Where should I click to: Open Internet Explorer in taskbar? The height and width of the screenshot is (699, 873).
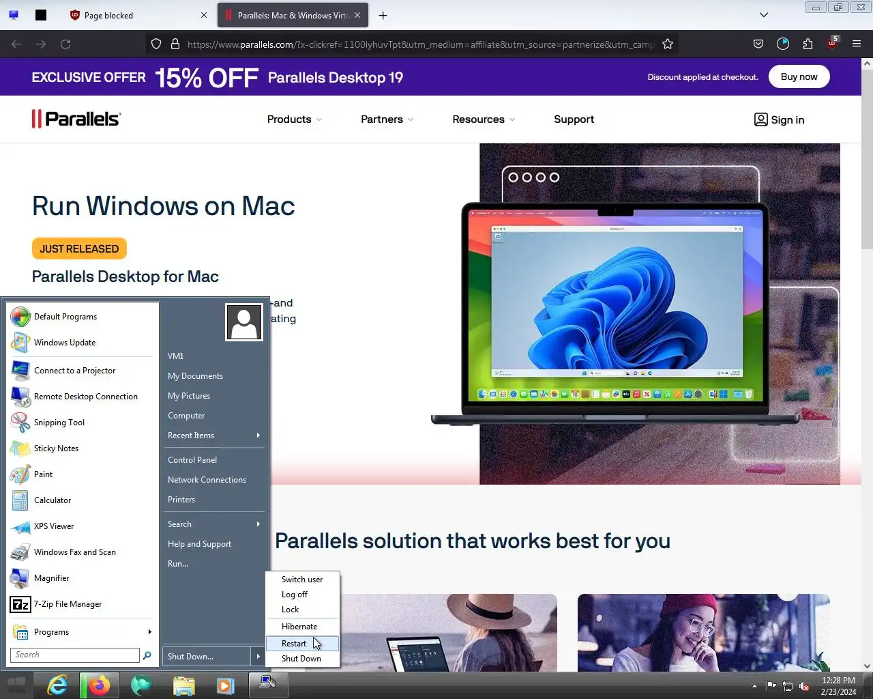(x=57, y=685)
